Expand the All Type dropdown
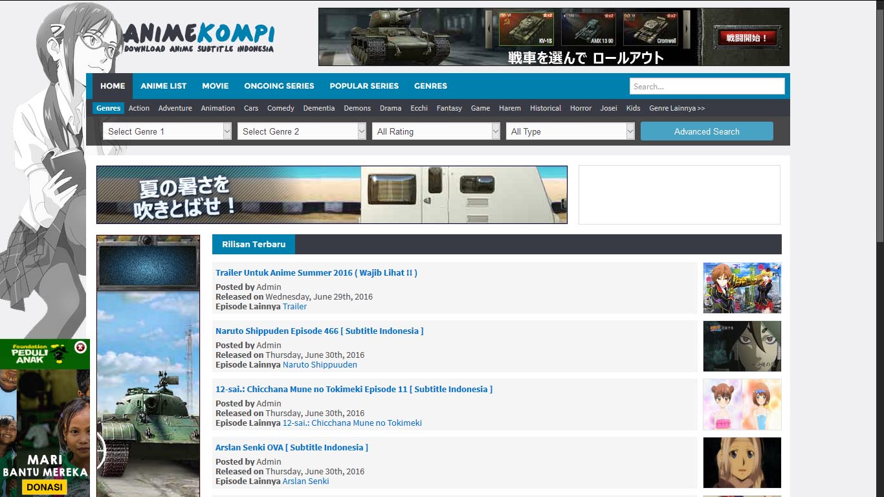Image resolution: width=884 pixels, height=497 pixels. click(x=570, y=131)
